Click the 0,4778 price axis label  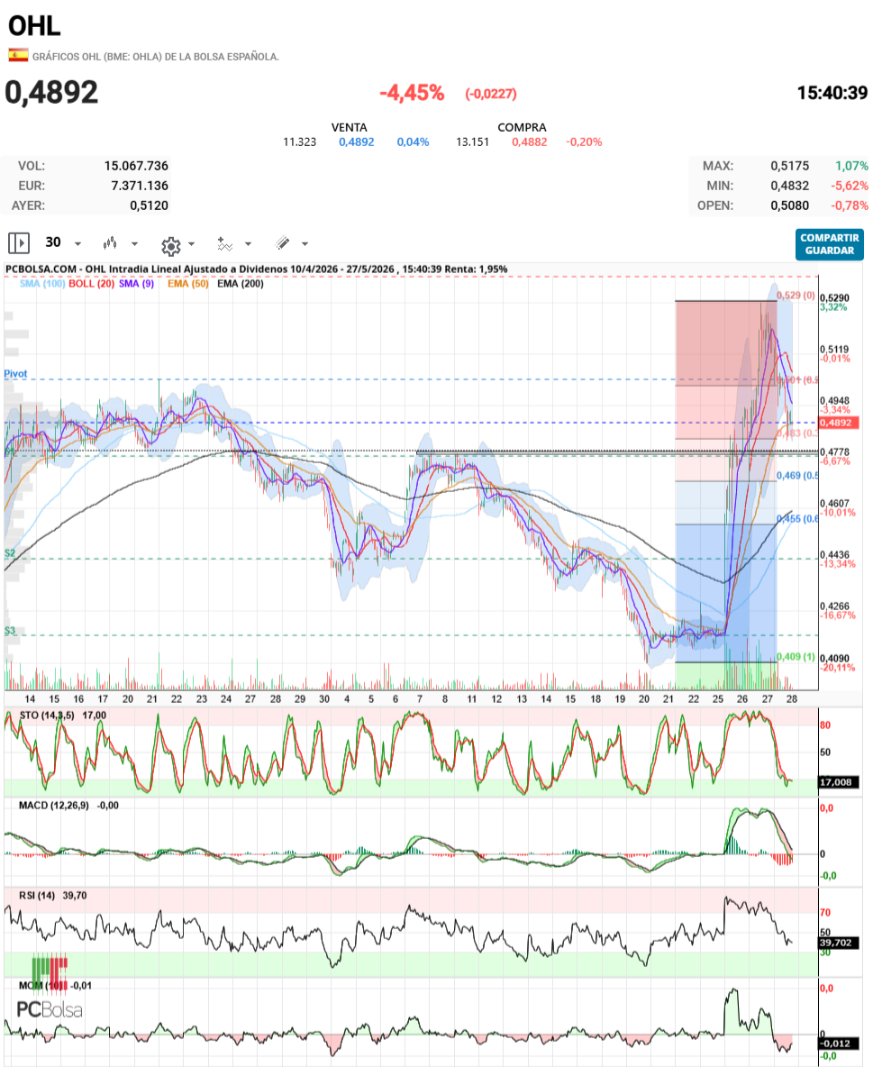point(834,451)
